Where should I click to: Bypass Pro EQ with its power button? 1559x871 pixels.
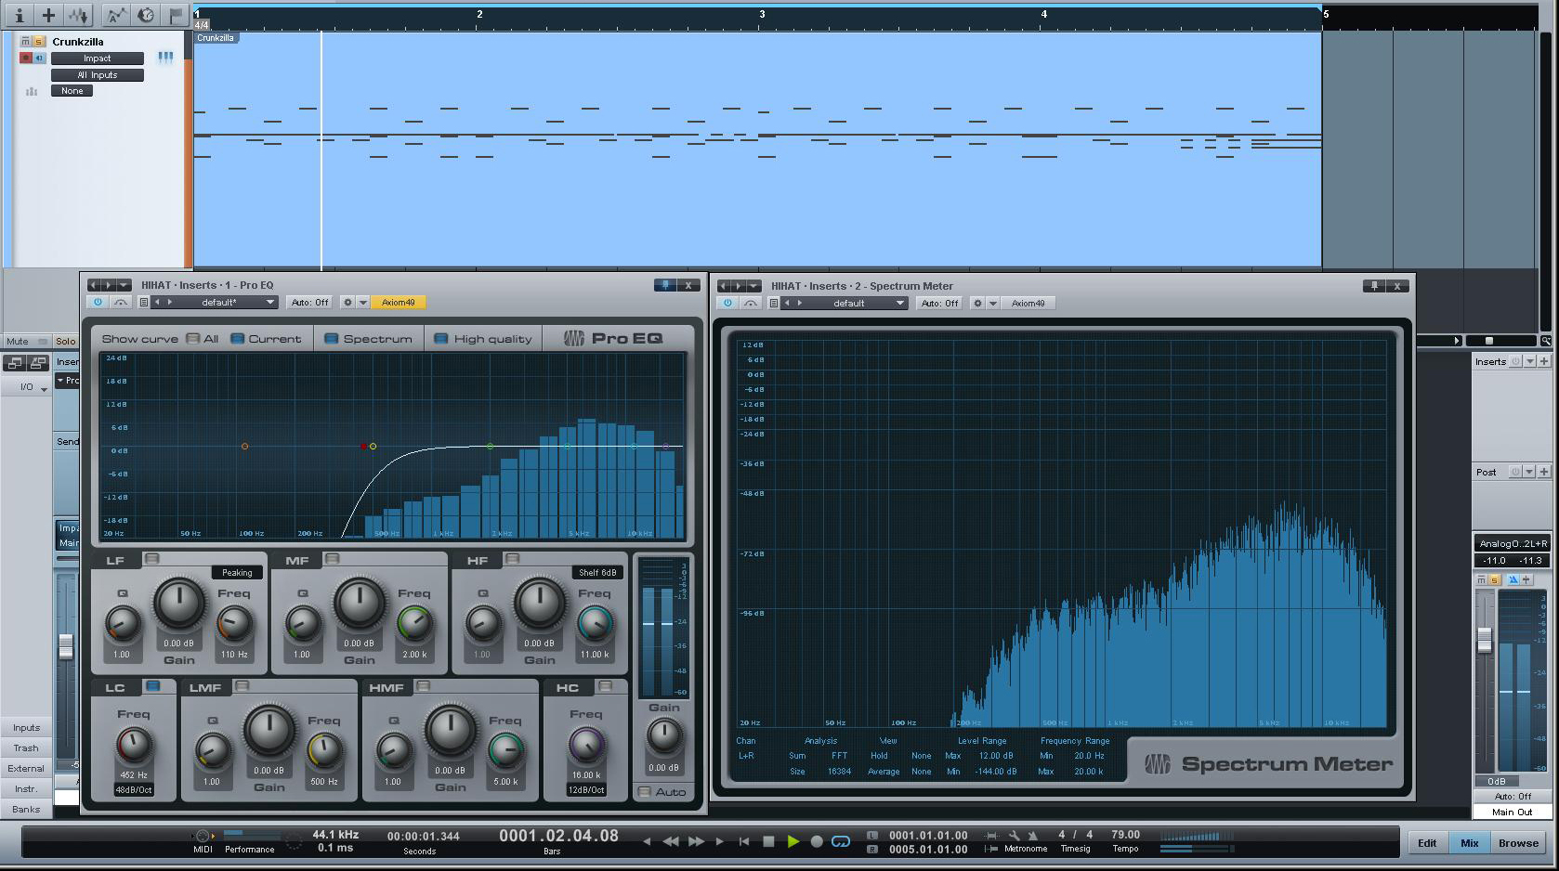(98, 303)
